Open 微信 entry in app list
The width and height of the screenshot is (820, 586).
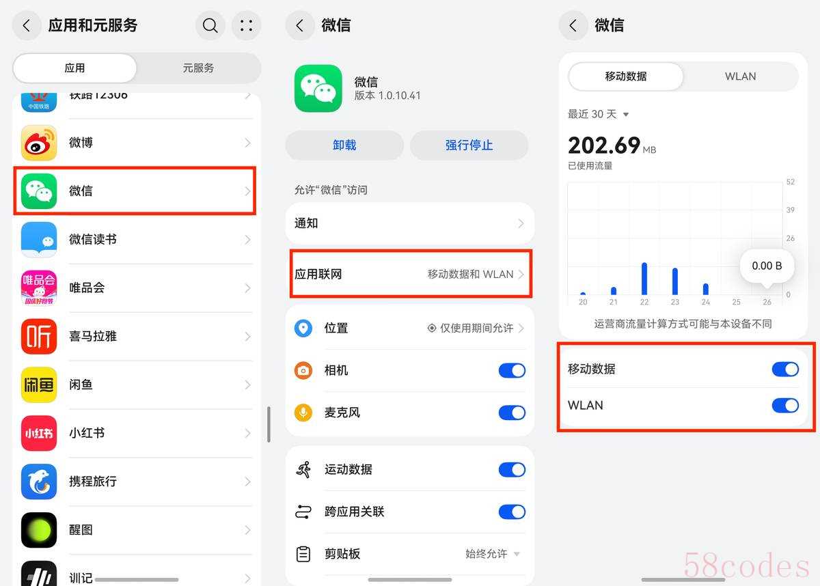135,191
